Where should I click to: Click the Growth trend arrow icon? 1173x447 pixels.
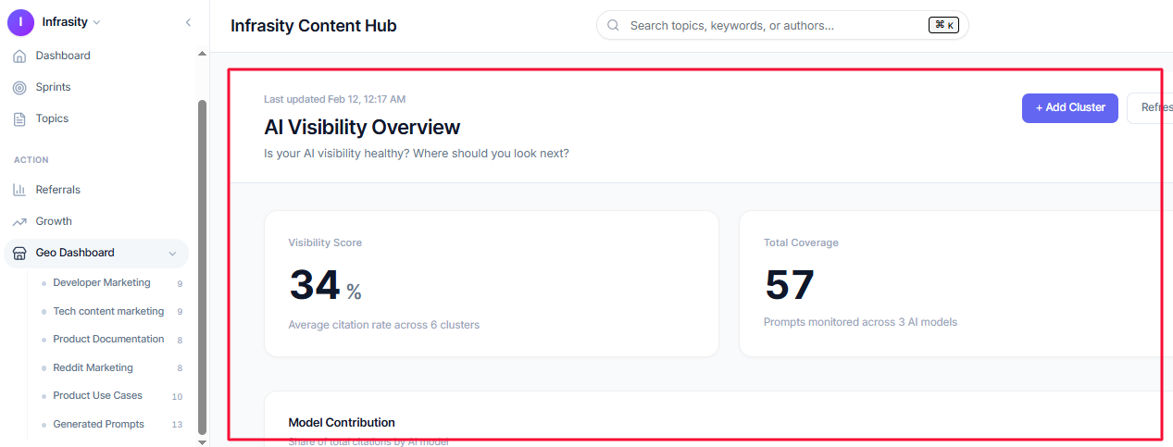tap(19, 221)
